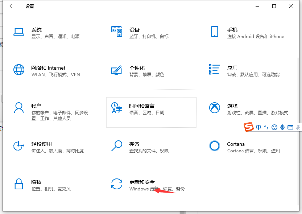
Task: Click description Cortana 语言、权限、通知
Action: pos(253,151)
